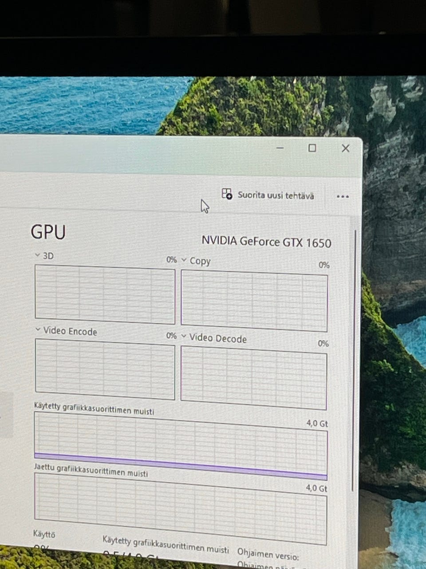Click the Ohjaimen versio label
The image size is (426, 569).
click(x=268, y=554)
